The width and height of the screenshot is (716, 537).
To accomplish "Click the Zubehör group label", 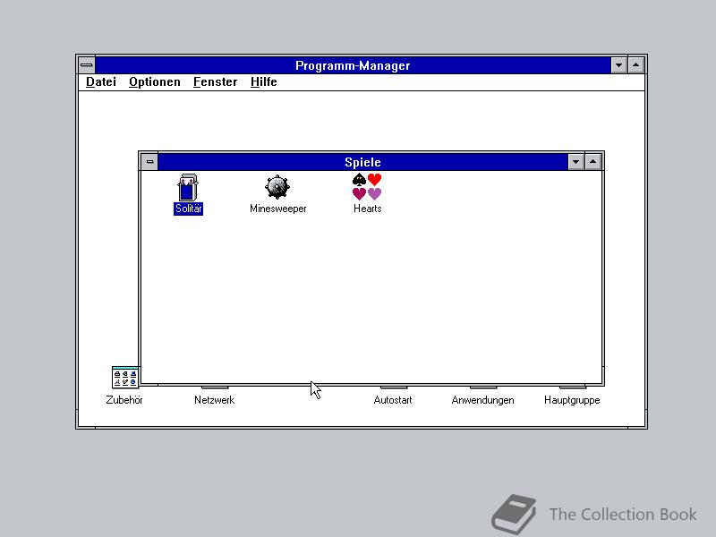I will (124, 400).
